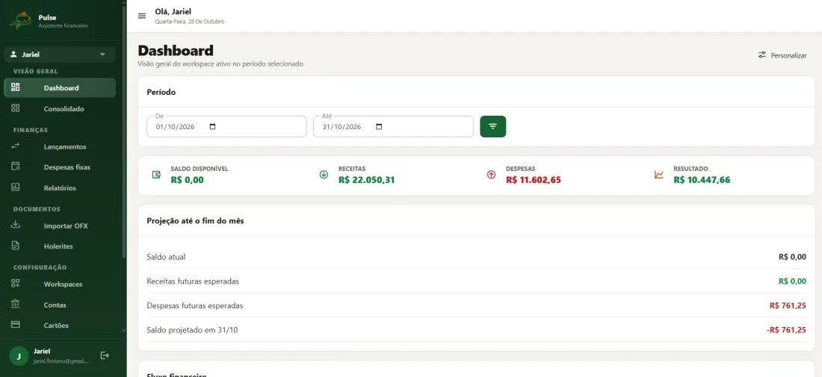822x377 pixels.
Task: Click the Receitas down-arrow circle icon
Action: 324,175
